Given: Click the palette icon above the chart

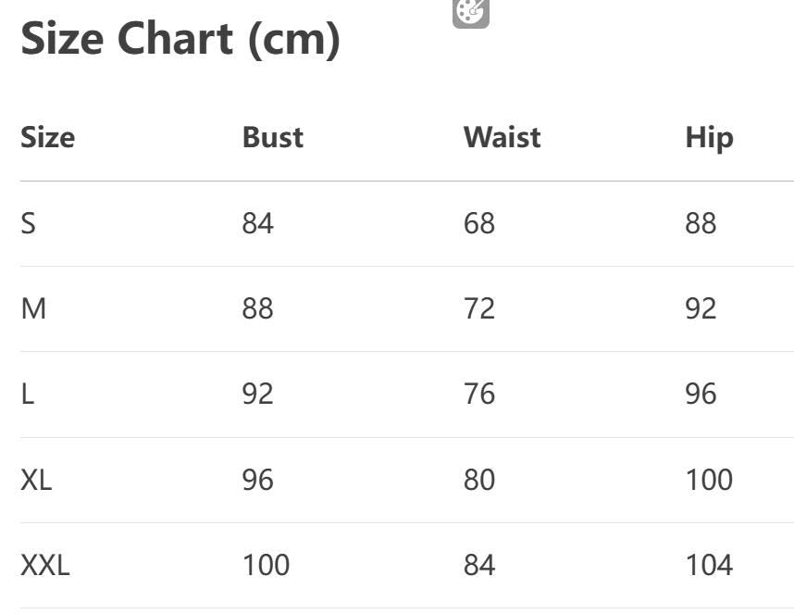Looking at the screenshot, I should 470,12.
